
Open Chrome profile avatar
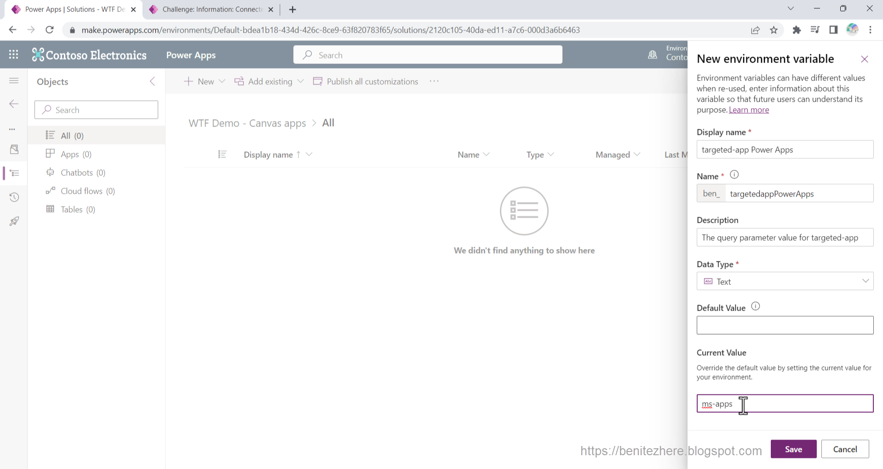coord(852,29)
